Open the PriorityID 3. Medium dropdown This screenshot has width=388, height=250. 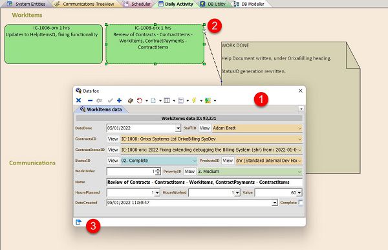click(299, 172)
